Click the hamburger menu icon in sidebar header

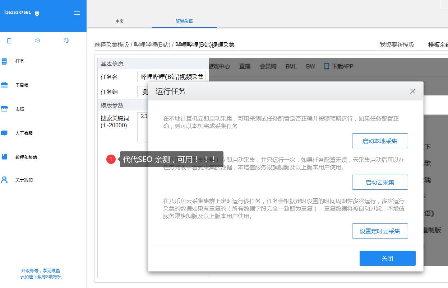coord(77,13)
